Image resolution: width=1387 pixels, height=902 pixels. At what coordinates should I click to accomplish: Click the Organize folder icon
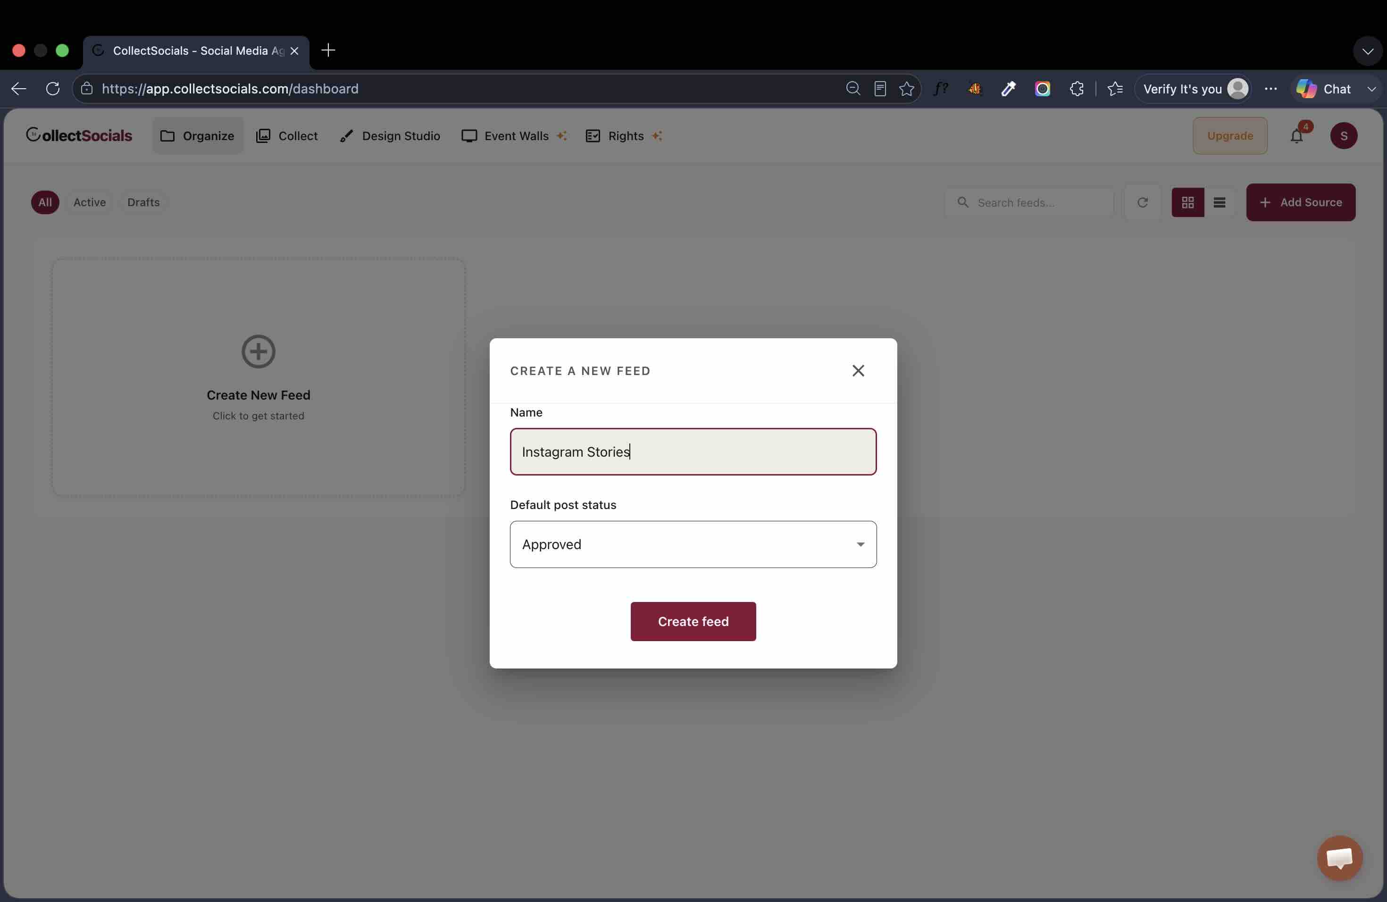[167, 136]
